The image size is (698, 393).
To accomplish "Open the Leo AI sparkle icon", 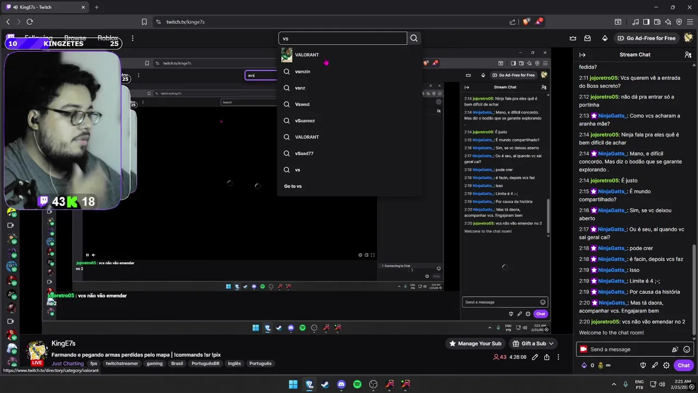I will coord(669,22).
